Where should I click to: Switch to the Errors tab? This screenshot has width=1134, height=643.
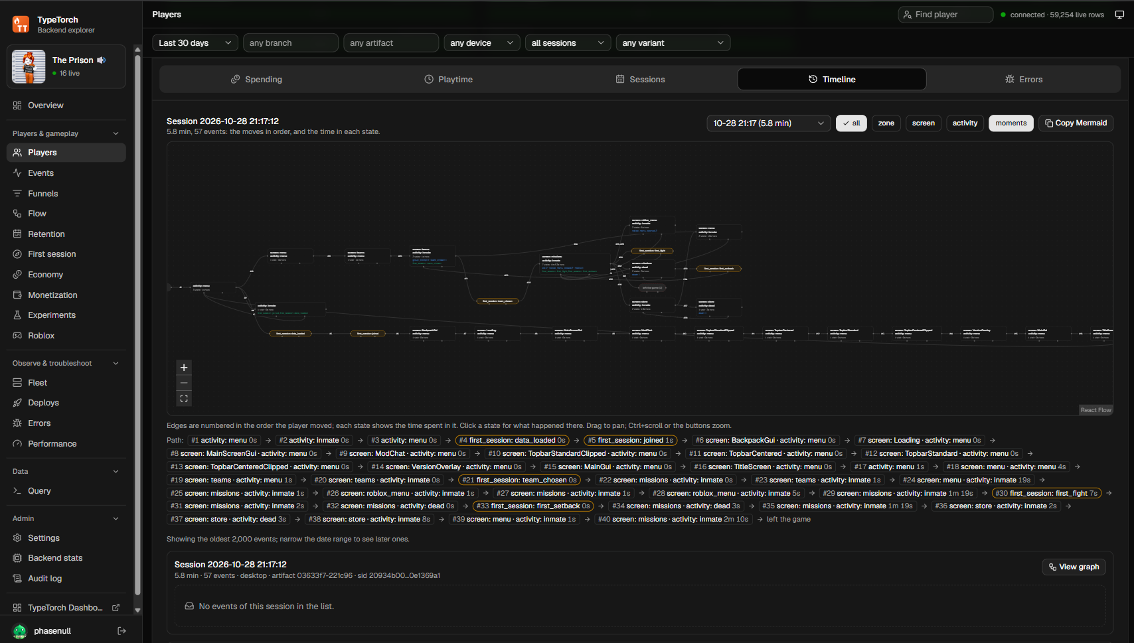(1023, 80)
